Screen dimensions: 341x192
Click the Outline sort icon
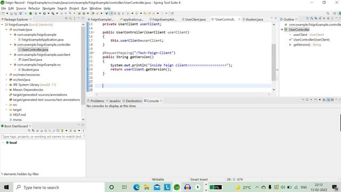pyautogui.click(x=312, y=19)
